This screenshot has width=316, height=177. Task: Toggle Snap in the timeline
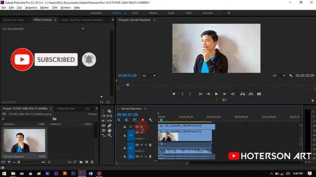[126, 120]
